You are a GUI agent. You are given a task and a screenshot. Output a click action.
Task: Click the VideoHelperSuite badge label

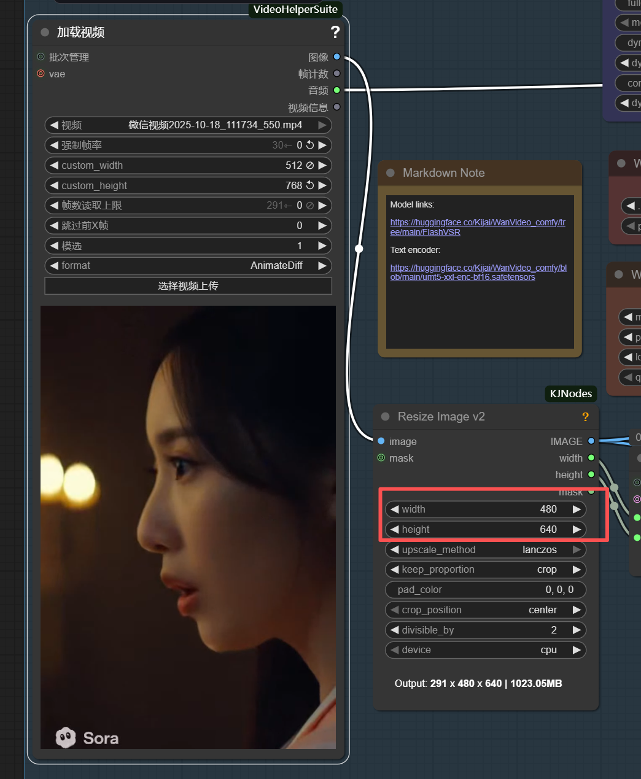[x=295, y=9]
